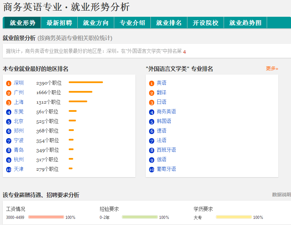
Task: Click the 数据说明 link
Action: [281, 195]
